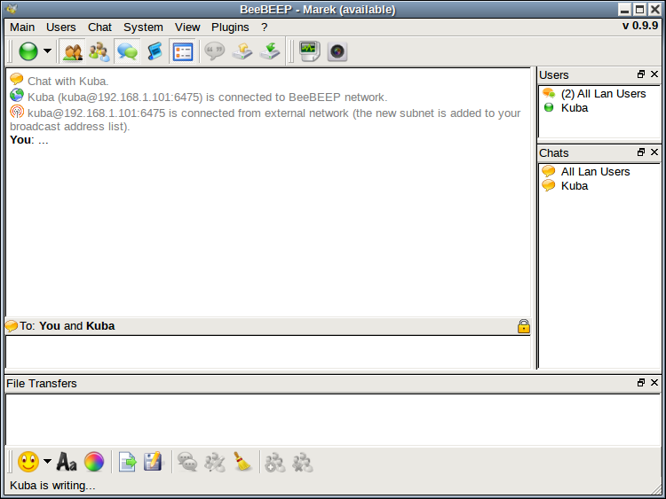Float the Chats panel
Viewport: 666px width, 499px height.
pyautogui.click(x=641, y=152)
